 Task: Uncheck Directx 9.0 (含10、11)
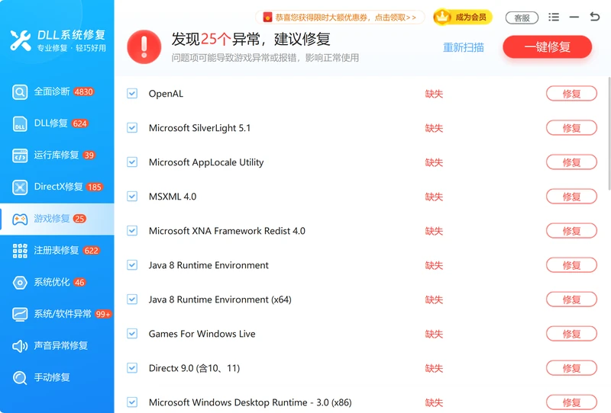[x=132, y=367]
